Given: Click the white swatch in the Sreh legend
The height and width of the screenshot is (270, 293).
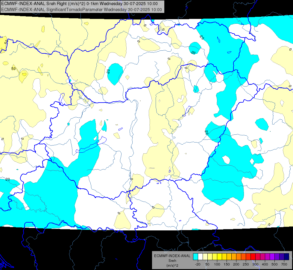Looking at the screenshot, I should (200, 256).
